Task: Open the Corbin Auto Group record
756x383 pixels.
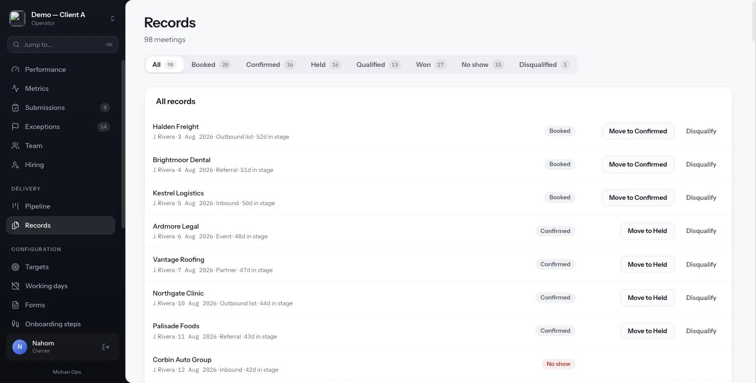Action: 182,360
